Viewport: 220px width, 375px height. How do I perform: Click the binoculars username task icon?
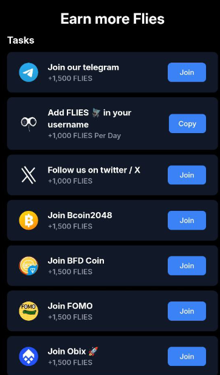tap(29, 123)
